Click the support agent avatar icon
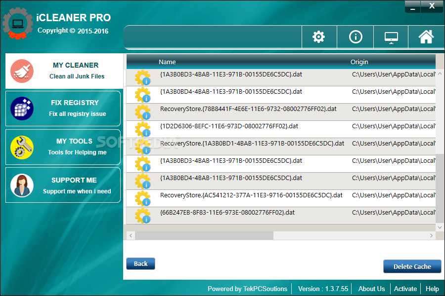The width and height of the screenshot is (445, 296). pos(22,185)
